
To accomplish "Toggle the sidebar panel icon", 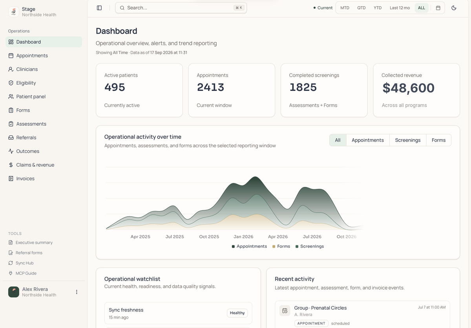I will [x=99, y=8].
